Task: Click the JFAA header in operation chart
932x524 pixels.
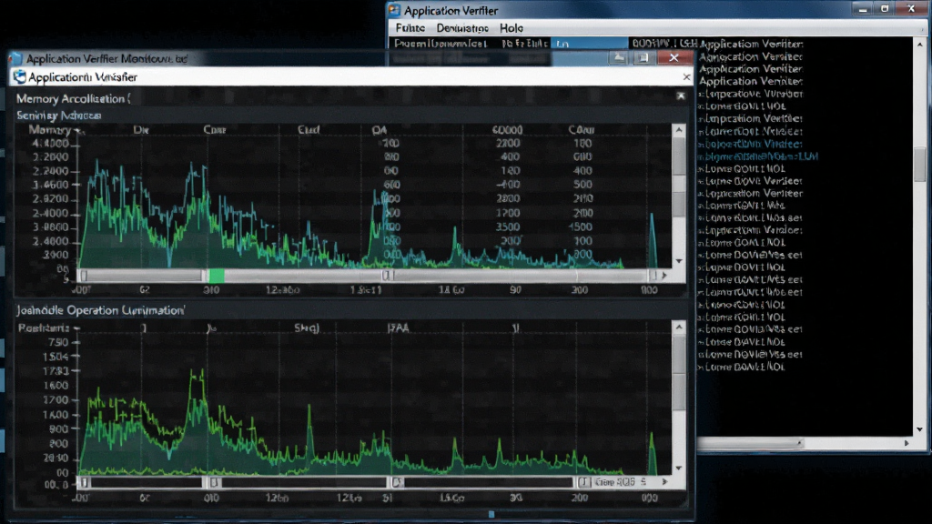Action: [399, 327]
